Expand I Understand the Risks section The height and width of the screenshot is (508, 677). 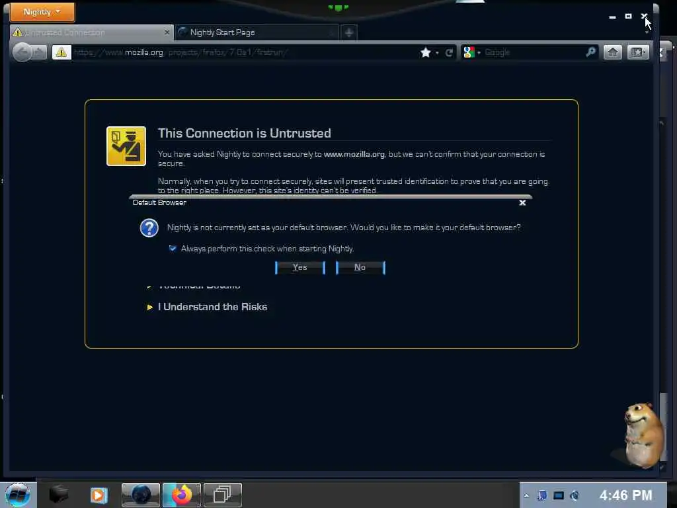150,307
